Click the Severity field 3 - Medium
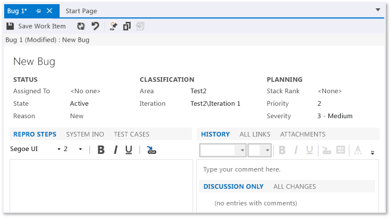The image size is (391, 218). point(335,116)
